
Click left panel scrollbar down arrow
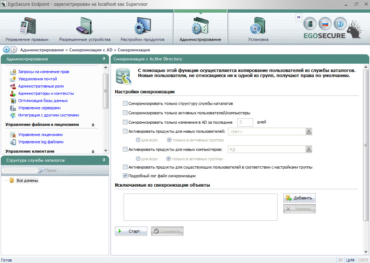106,150
